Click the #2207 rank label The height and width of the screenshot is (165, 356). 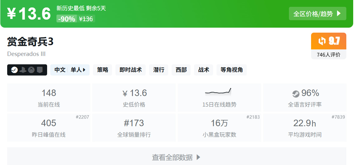point(82,117)
